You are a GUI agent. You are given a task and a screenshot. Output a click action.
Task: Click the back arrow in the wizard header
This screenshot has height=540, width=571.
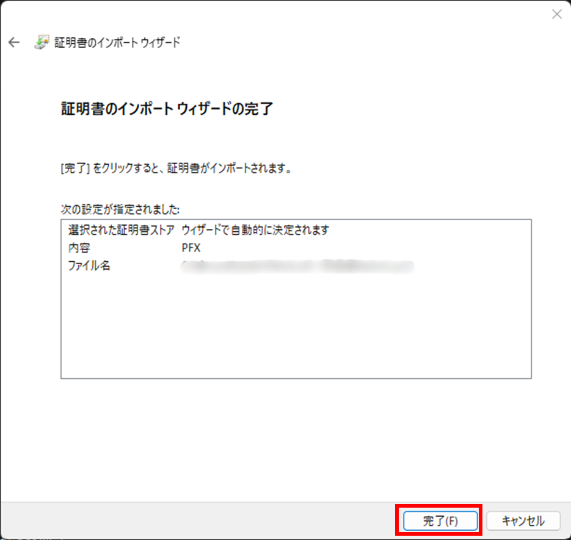pos(14,43)
